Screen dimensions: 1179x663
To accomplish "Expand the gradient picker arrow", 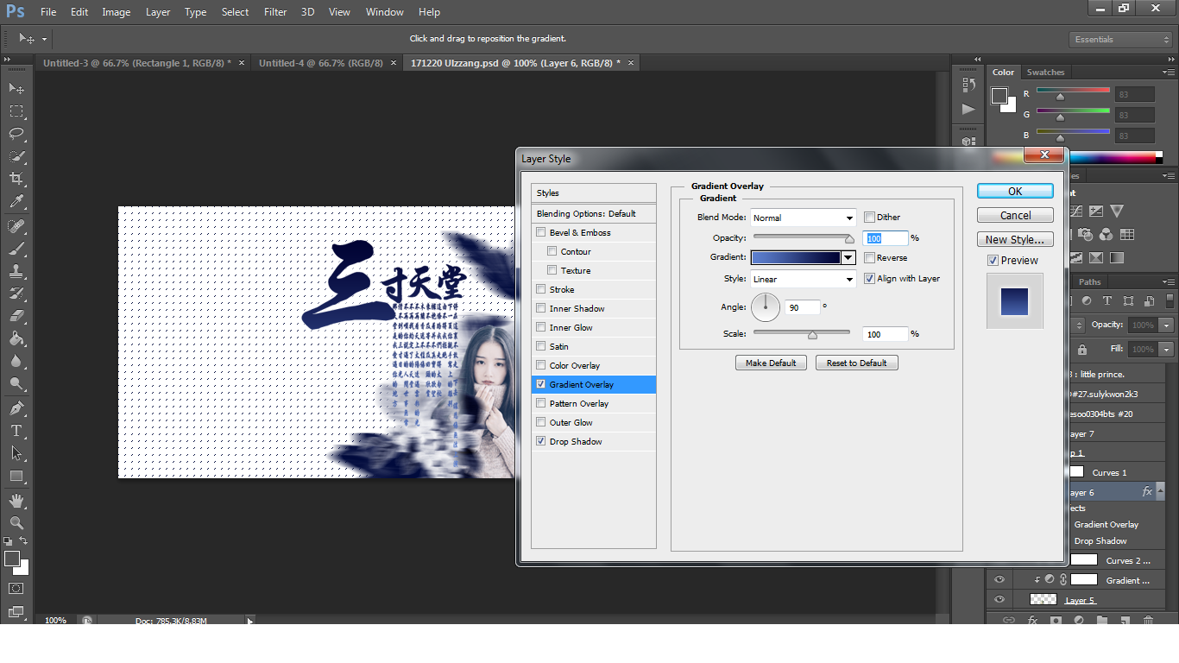I will pyautogui.click(x=848, y=258).
